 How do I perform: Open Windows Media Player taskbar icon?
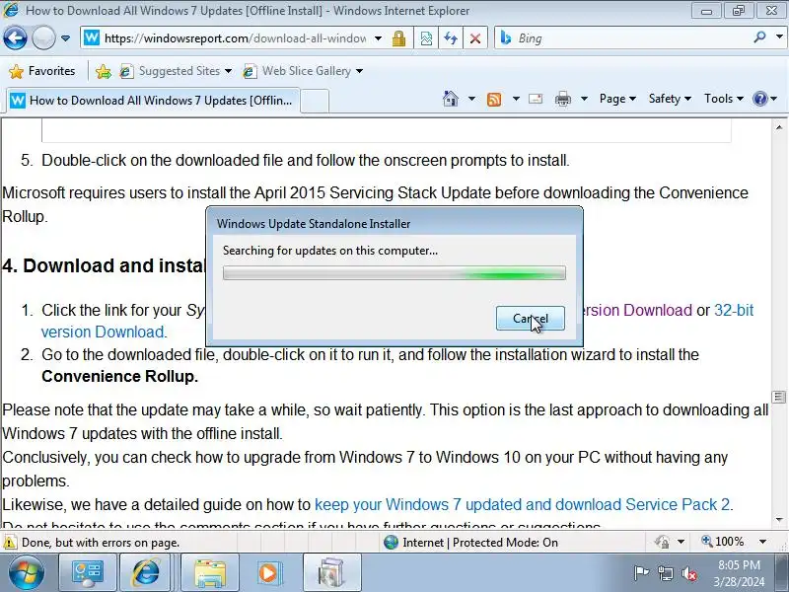coord(269,573)
